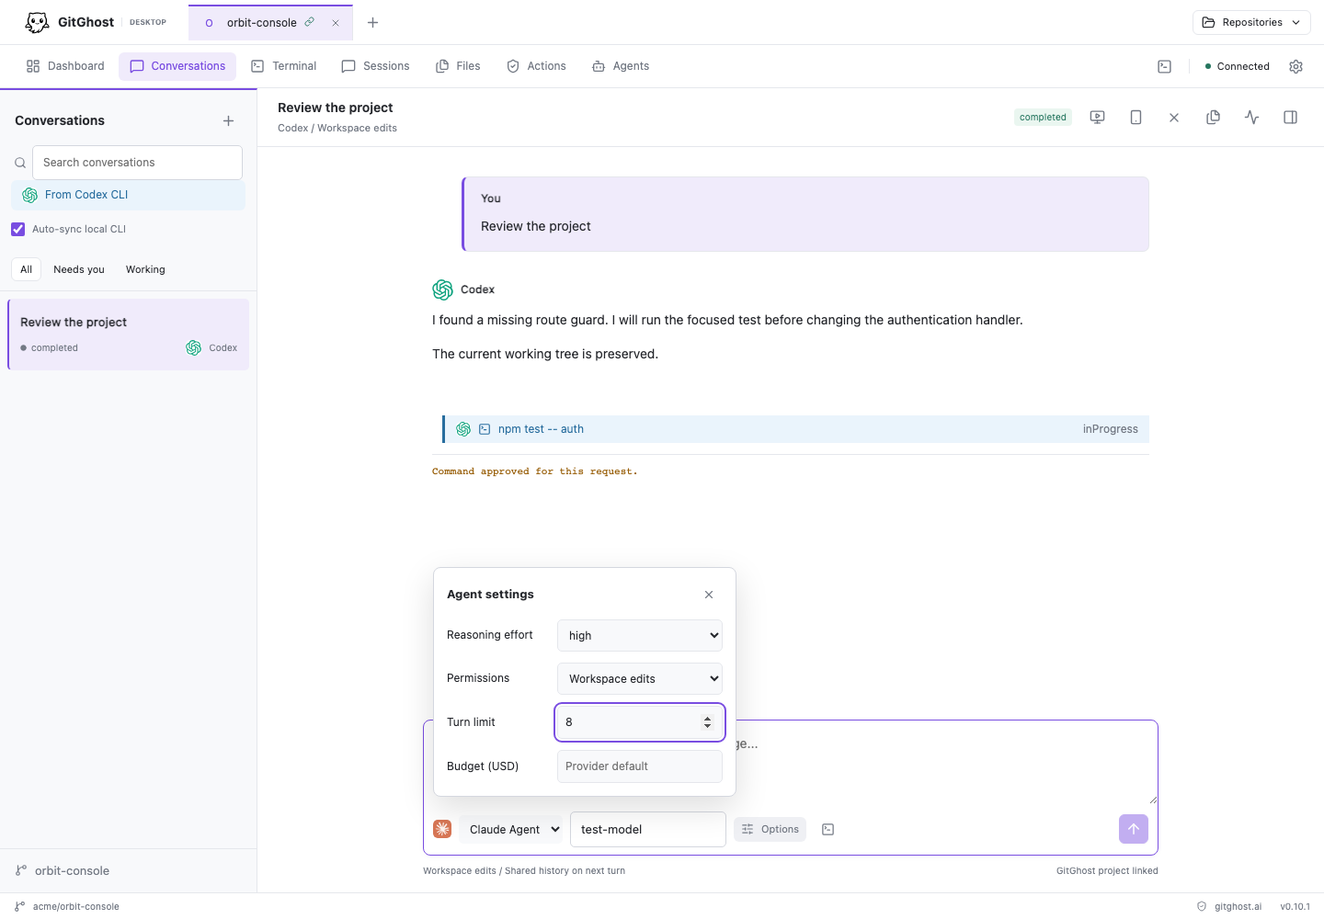
Task: Click the send arrow button
Action: pos(1134,829)
